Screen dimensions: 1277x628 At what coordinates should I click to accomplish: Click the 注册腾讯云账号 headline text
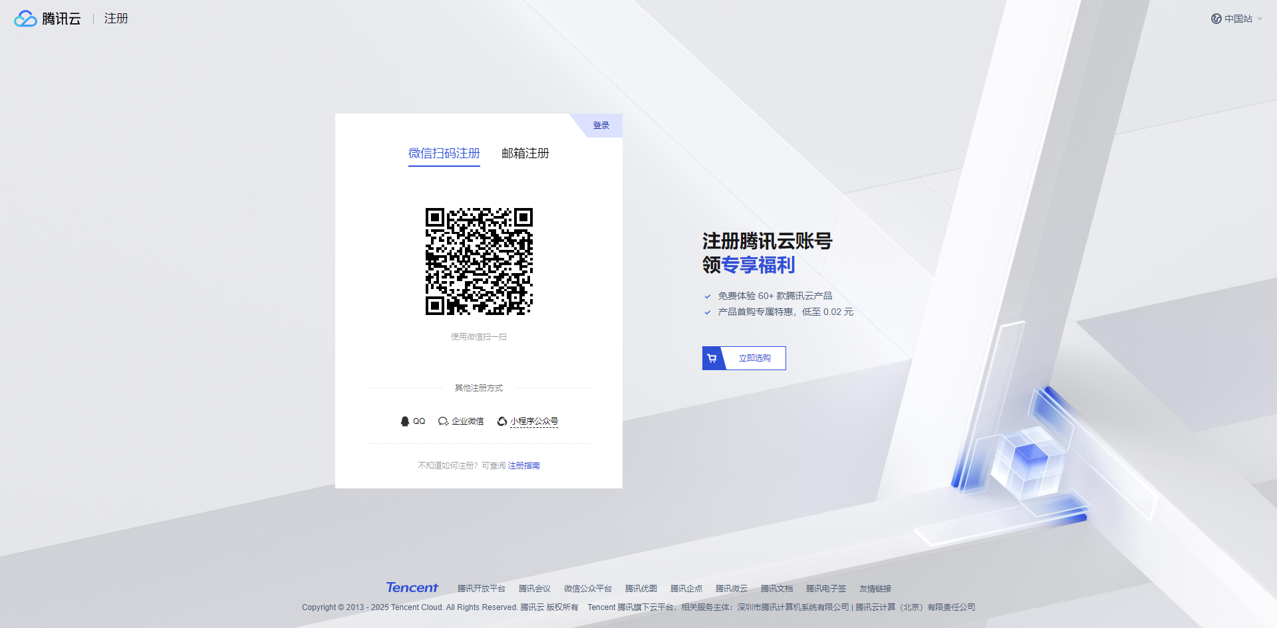pos(768,241)
